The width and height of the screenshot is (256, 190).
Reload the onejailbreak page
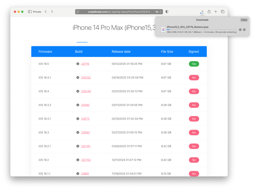point(160,12)
